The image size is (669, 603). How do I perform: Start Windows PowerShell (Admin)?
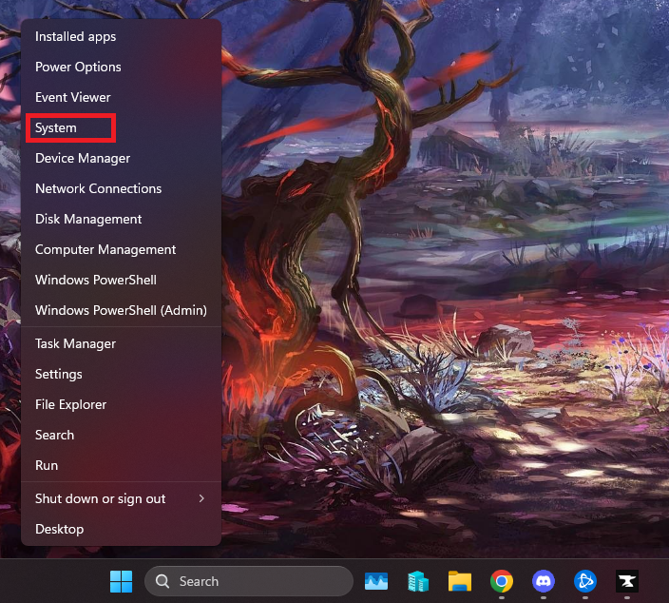(x=122, y=310)
